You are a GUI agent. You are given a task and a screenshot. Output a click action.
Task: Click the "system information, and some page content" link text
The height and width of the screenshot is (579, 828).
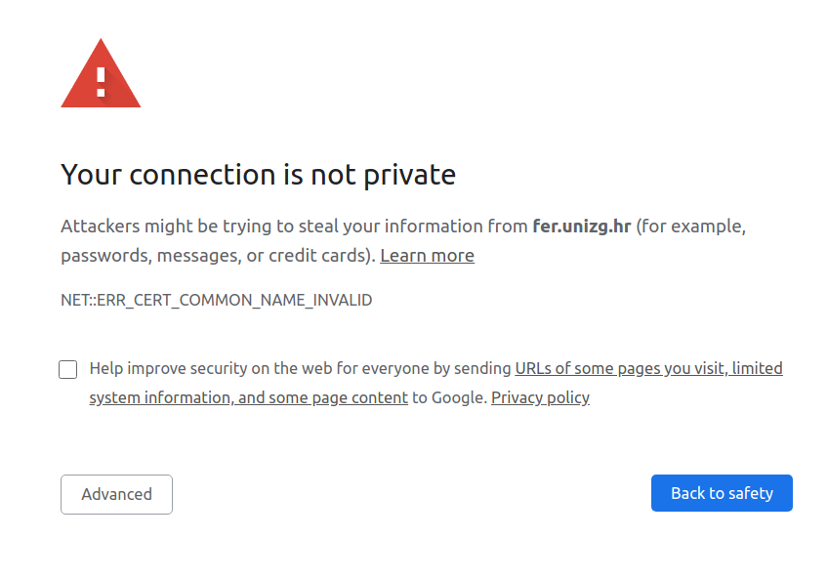click(248, 397)
